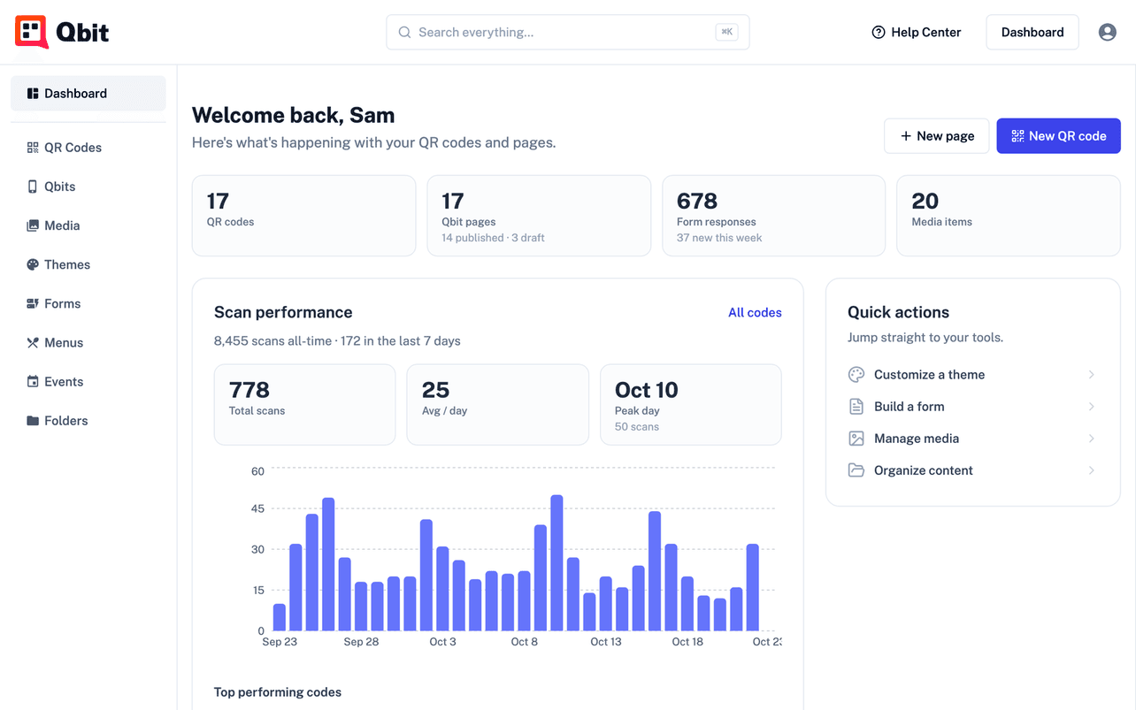Click the QR icon in New QR code button
The width and height of the screenshot is (1136, 710).
1017,136
